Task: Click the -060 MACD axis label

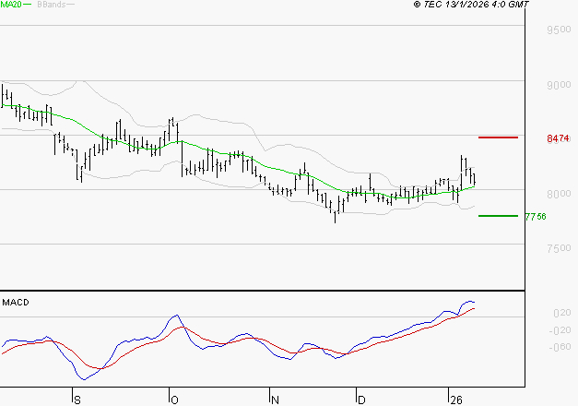Action: (x=560, y=347)
